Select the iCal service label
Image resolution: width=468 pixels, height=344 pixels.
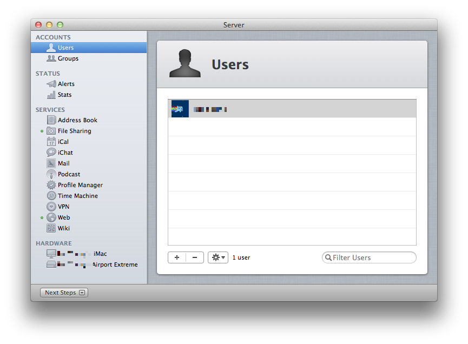pyautogui.click(x=63, y=142)
